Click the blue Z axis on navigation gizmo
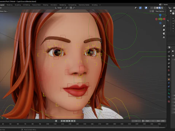Image resolution: width=175 pixels, height=131 pixels. (160, 15)
